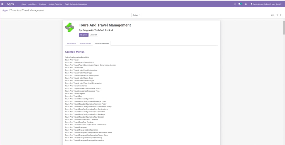Select Tours And Travel/Insurance/Insurance Type line

pos(82,91)
